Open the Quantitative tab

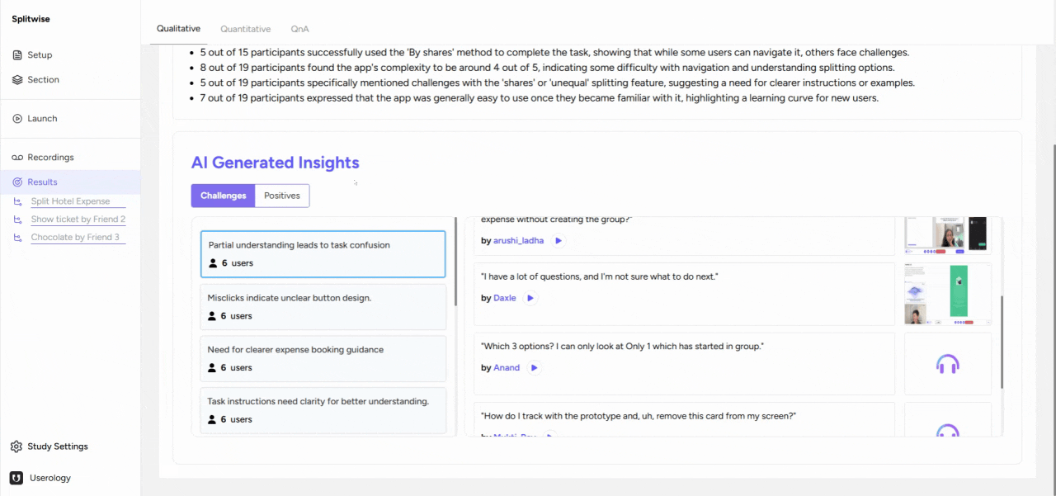245,29
